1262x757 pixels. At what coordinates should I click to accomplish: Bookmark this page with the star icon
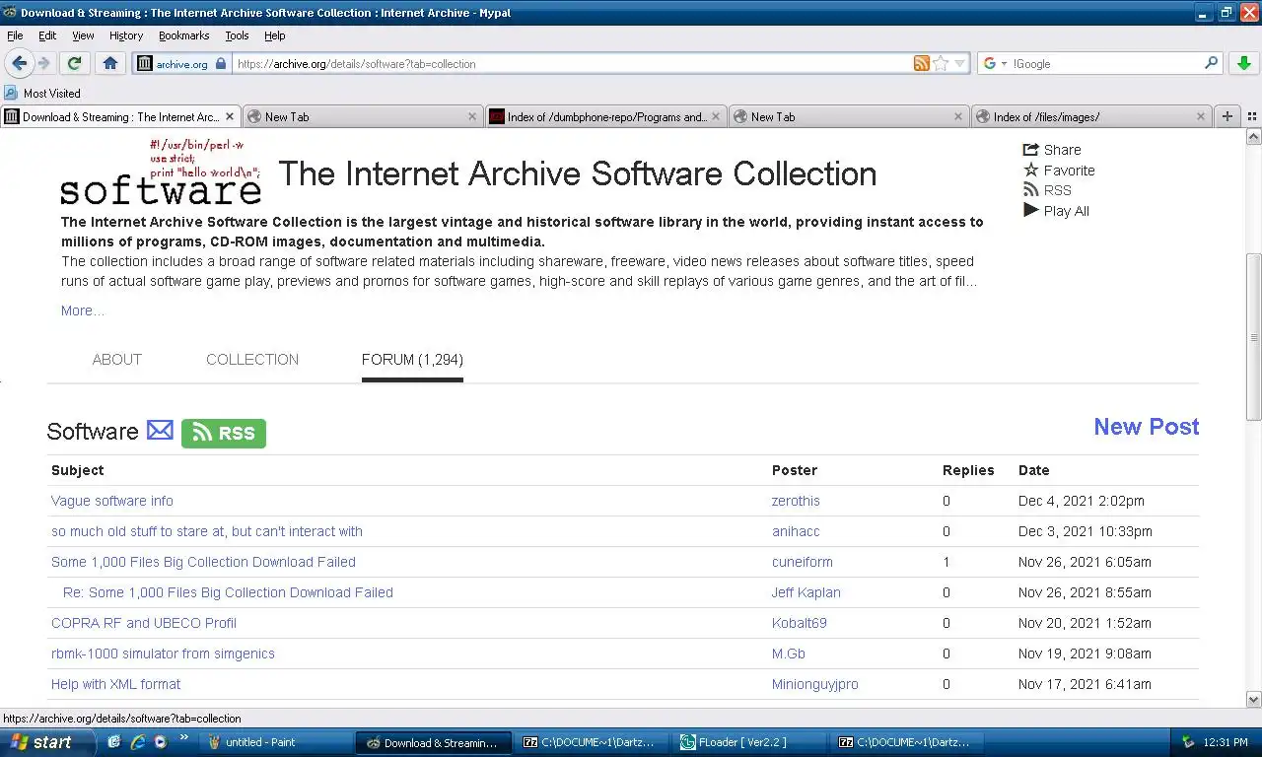(x=941, y=63)
